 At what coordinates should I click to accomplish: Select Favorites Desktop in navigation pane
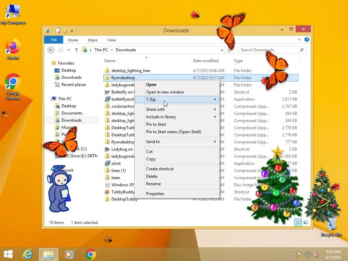coord(66,70)
